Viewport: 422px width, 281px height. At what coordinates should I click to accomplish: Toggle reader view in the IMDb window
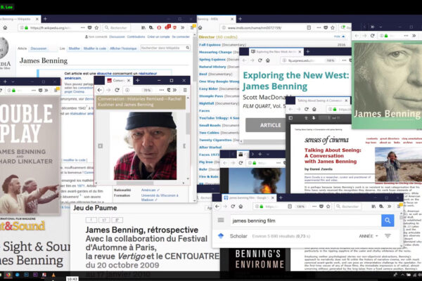click(x=309, y=27)
